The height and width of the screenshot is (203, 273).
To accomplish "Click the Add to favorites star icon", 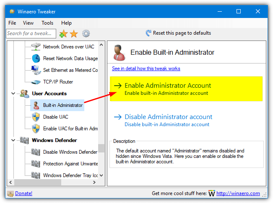I will 63,34.
